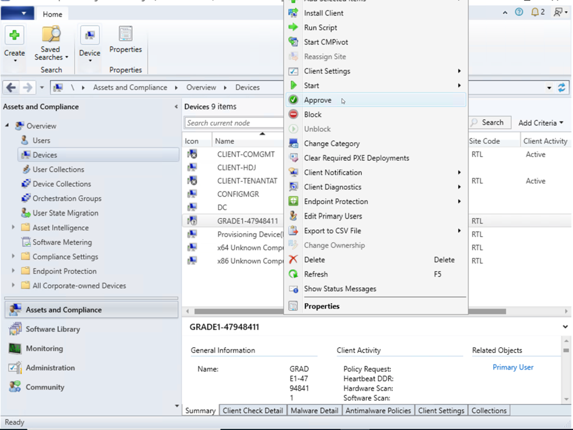Click the Delete red X icon

click(x=293, y=260)
